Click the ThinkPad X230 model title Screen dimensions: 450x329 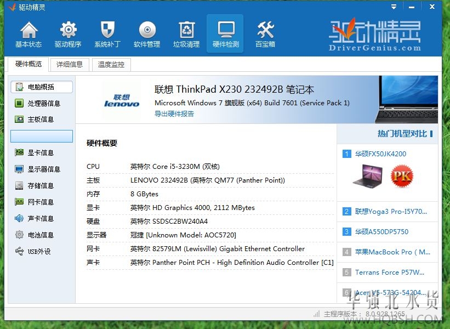[x=234, y=89]
